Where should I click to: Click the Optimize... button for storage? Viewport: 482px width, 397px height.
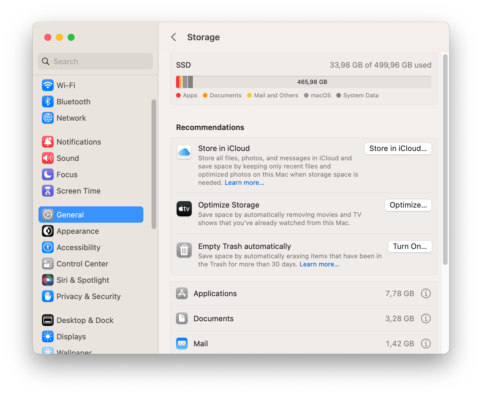[408, 205]
